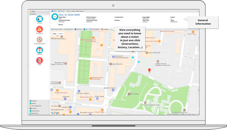The image size is (227, 130).
Task: Click the Oficina de Correos pin
Action: click(x=62, y=36)
